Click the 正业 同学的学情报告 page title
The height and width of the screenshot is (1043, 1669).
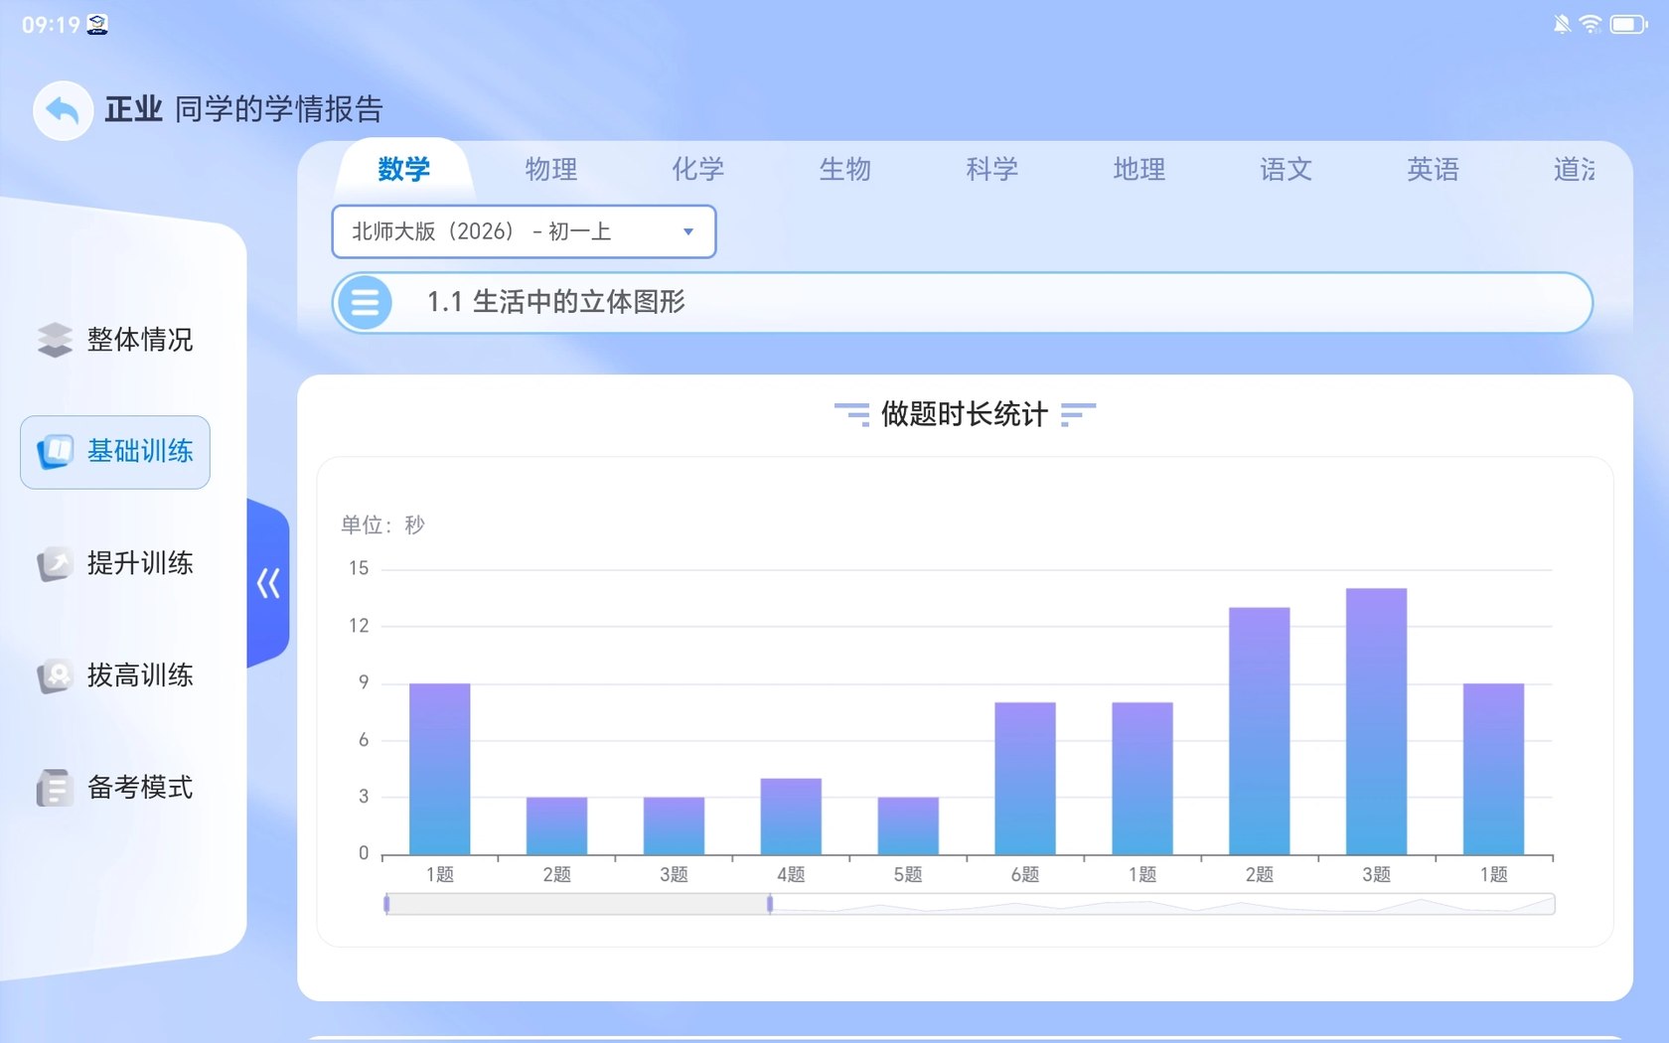243,109
